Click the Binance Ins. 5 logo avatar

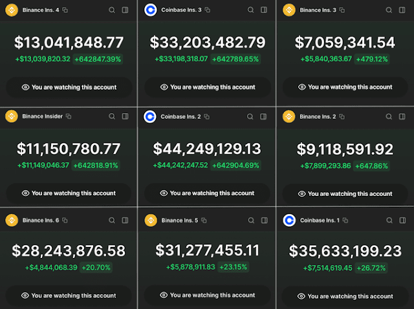[151, 220]
